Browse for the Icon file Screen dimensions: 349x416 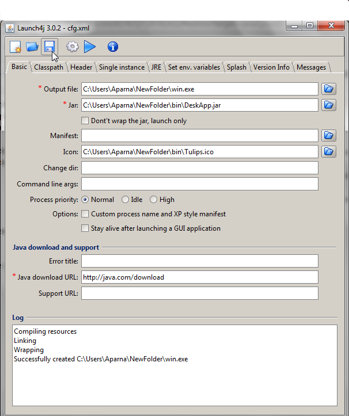(328, 152)
